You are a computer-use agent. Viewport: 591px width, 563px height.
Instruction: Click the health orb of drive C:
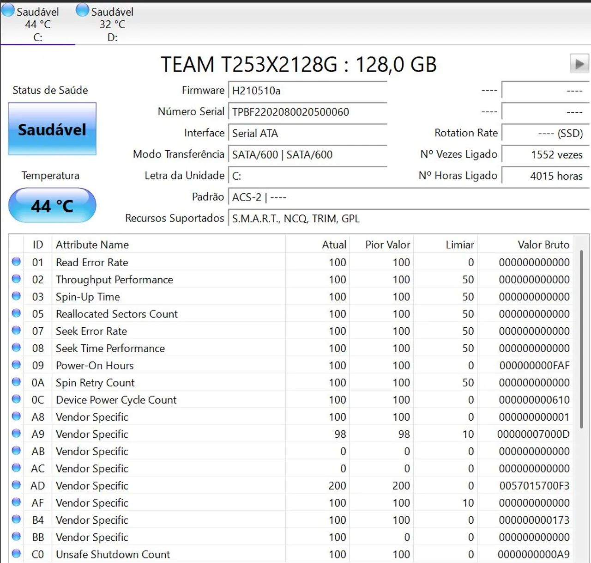[8, 10]
